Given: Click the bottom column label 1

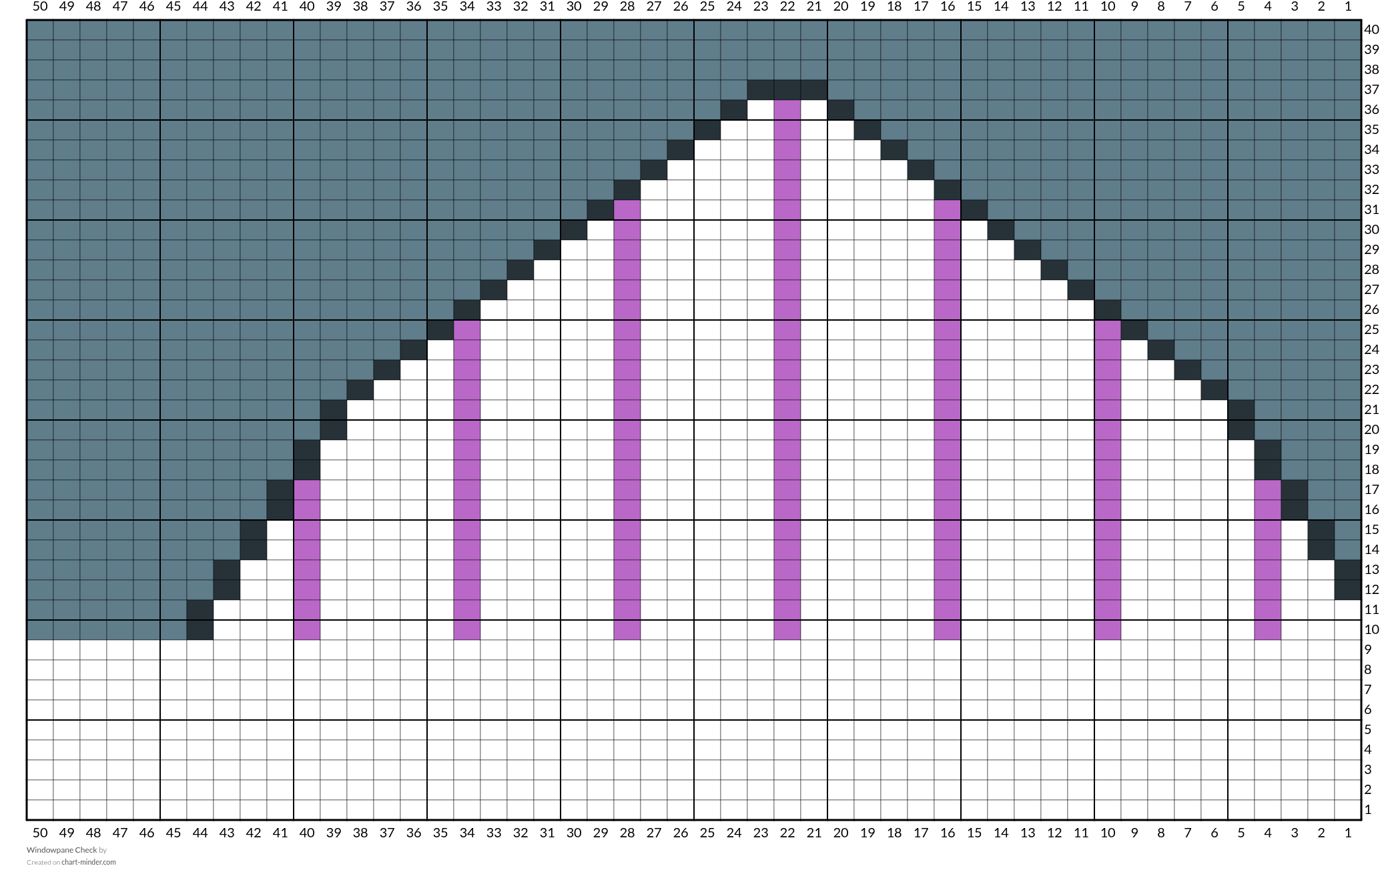Looking at the screenshot, I should click(x=1348, y=833).
